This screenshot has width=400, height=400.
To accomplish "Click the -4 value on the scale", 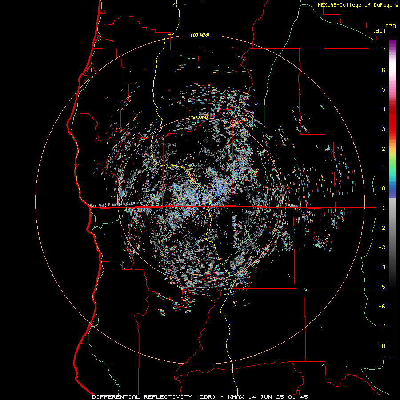I will click(382, 267).
